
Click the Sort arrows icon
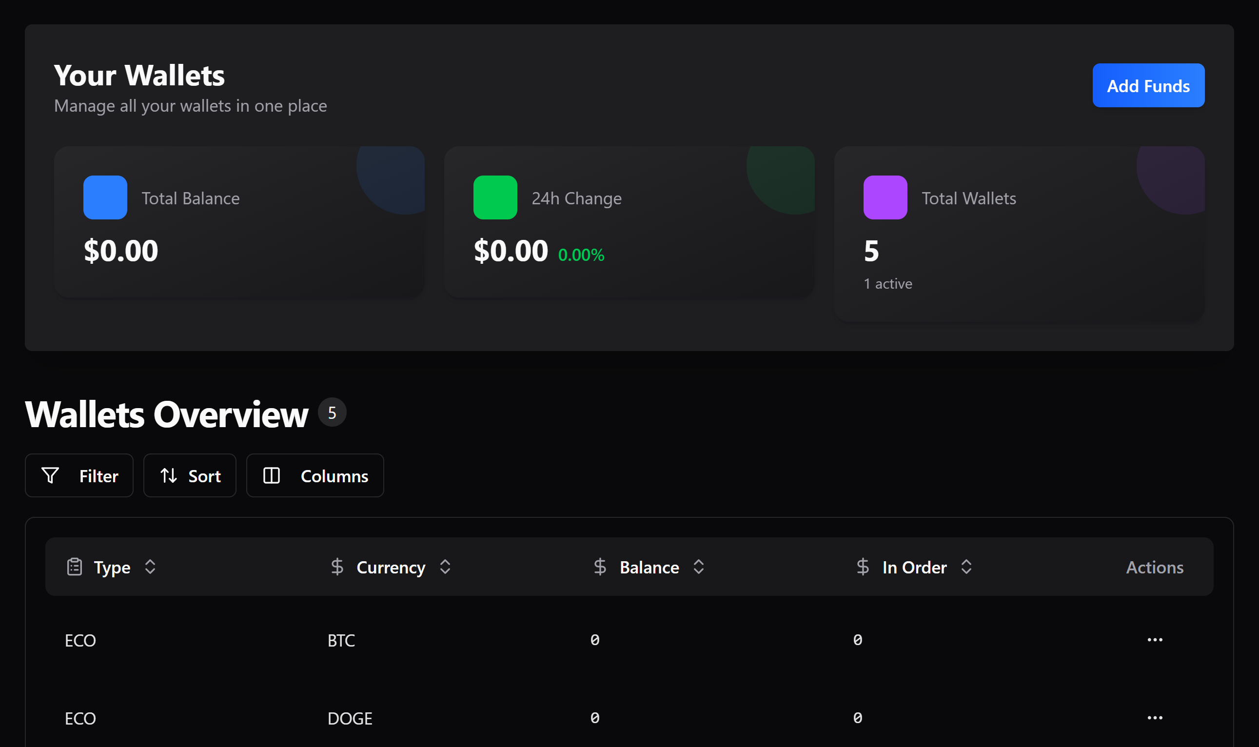pyautogui.click(x=169, y=475)
